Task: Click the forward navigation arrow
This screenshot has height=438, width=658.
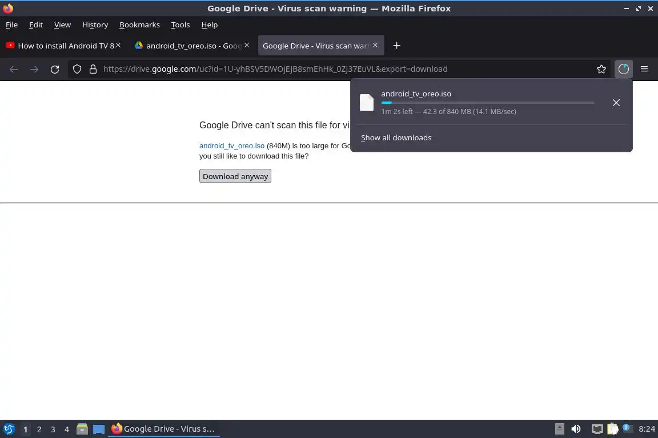Action: coord(34,69)
